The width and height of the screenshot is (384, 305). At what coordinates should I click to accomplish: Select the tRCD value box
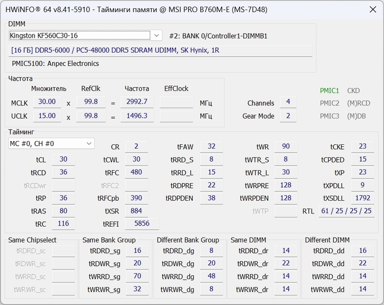coord(64,172)
